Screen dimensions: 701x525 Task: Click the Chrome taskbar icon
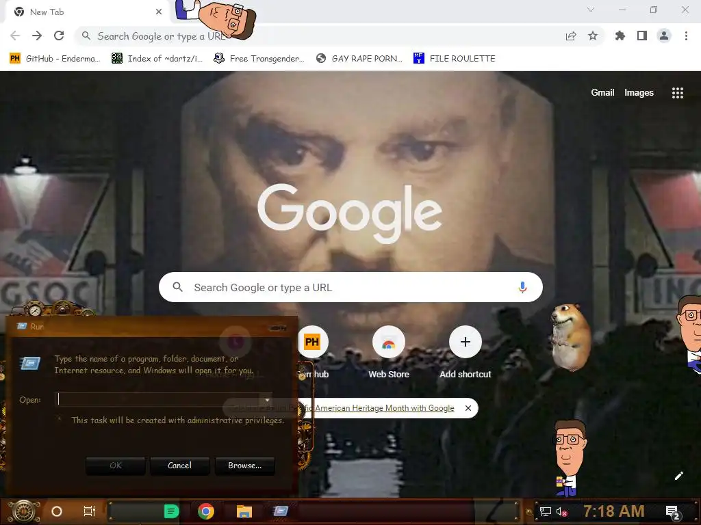pos(205,511)
